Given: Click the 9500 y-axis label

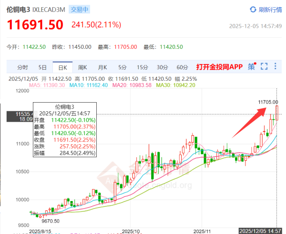Looking at the screenshot, I should pos(24,225).
